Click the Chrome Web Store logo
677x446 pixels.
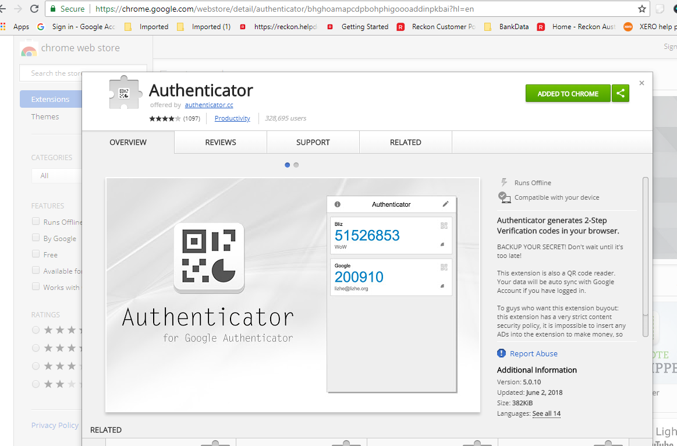29,49
